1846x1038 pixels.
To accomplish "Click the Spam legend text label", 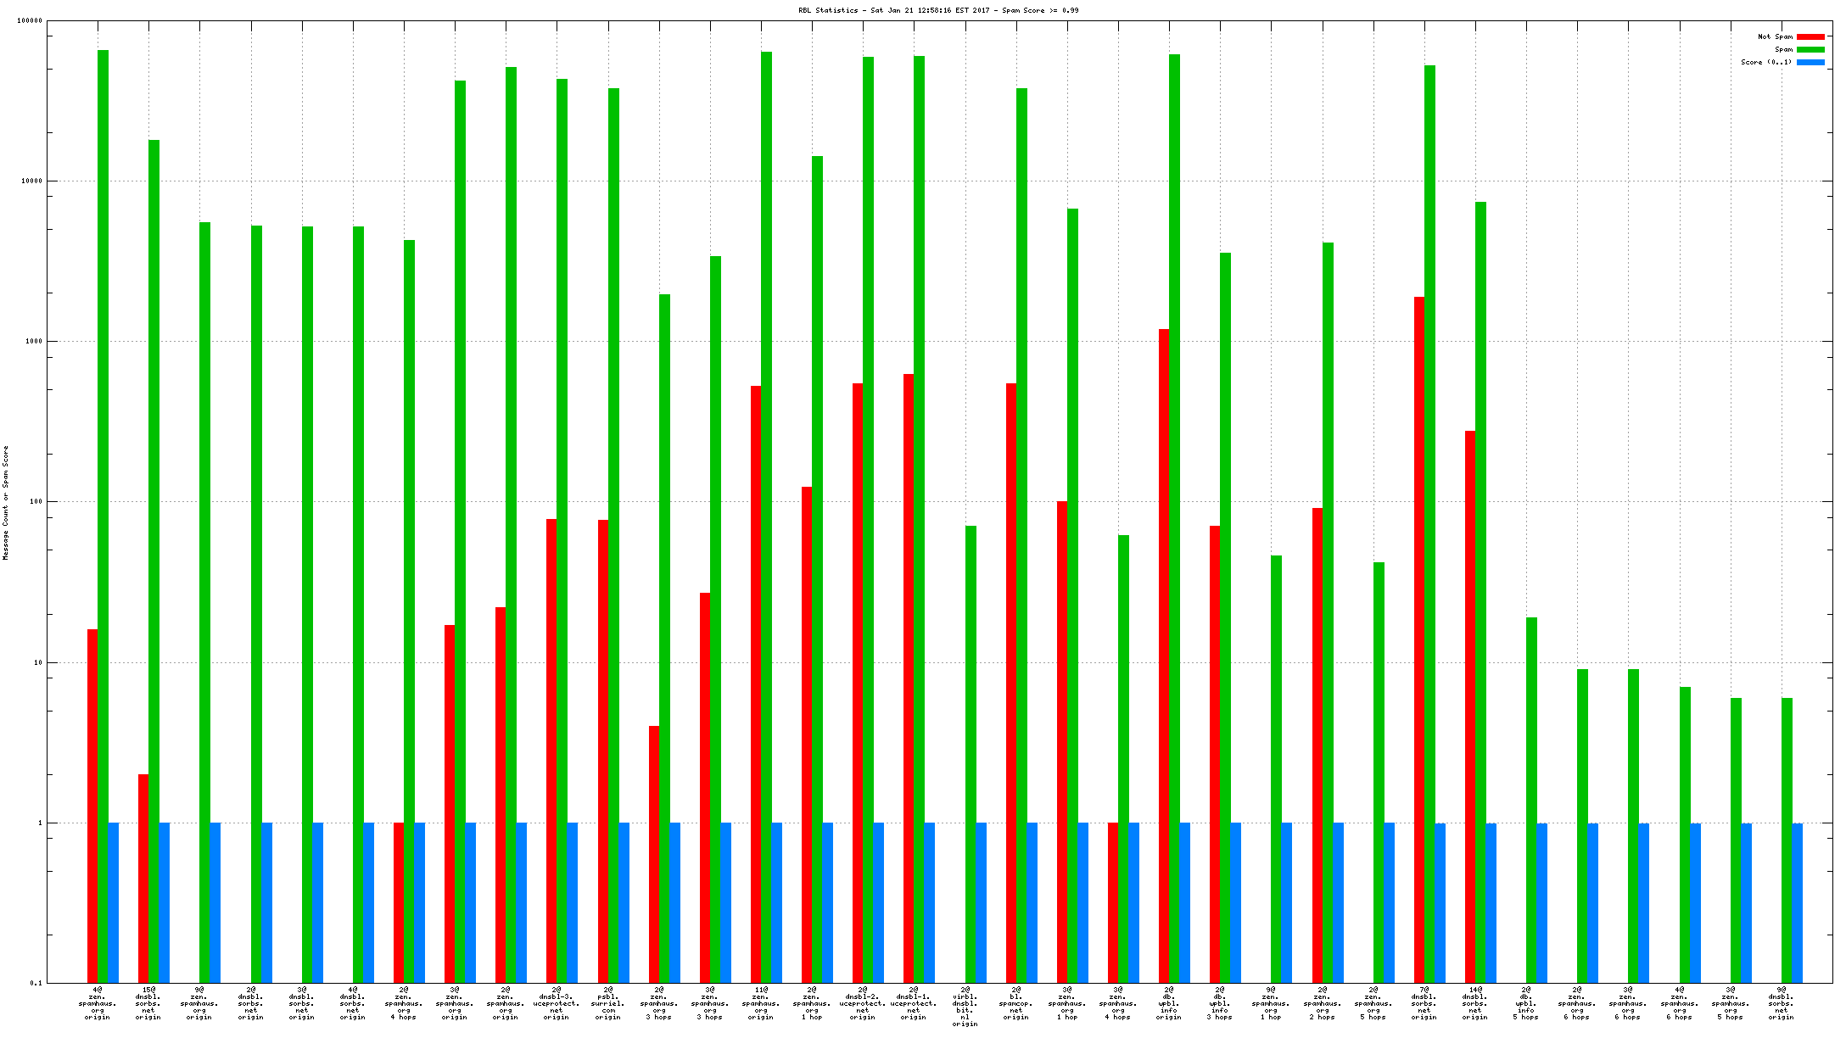I will [1783, 49].
